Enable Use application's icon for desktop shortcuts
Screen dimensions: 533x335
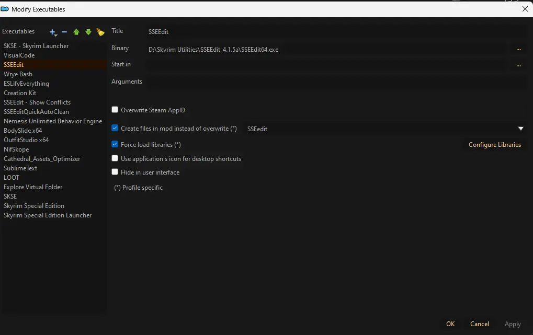pos(115,158)
